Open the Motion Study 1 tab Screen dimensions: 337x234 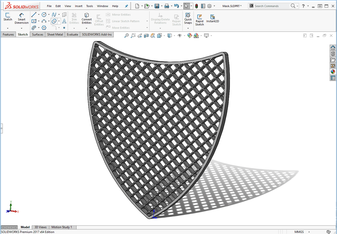[x=62, y=227]
